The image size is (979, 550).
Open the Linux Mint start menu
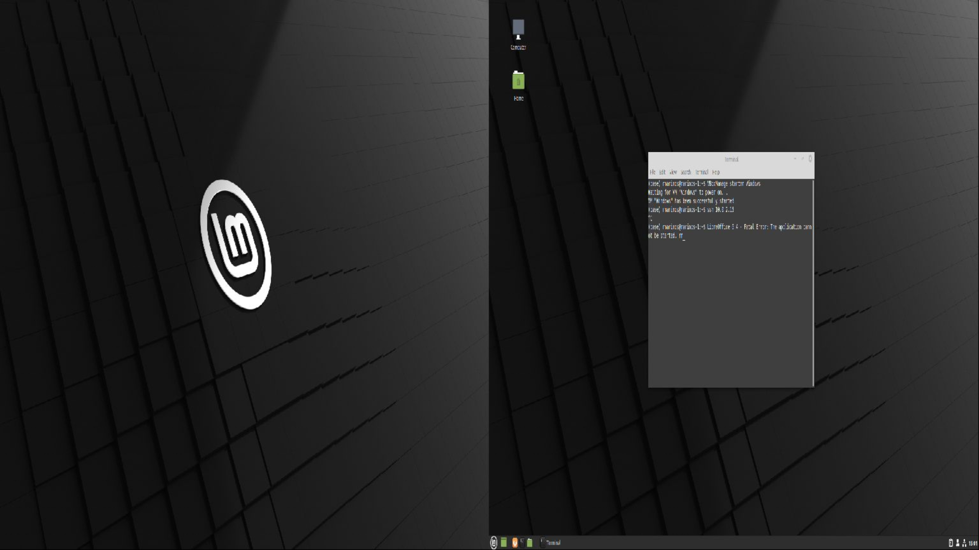(494, 543)
